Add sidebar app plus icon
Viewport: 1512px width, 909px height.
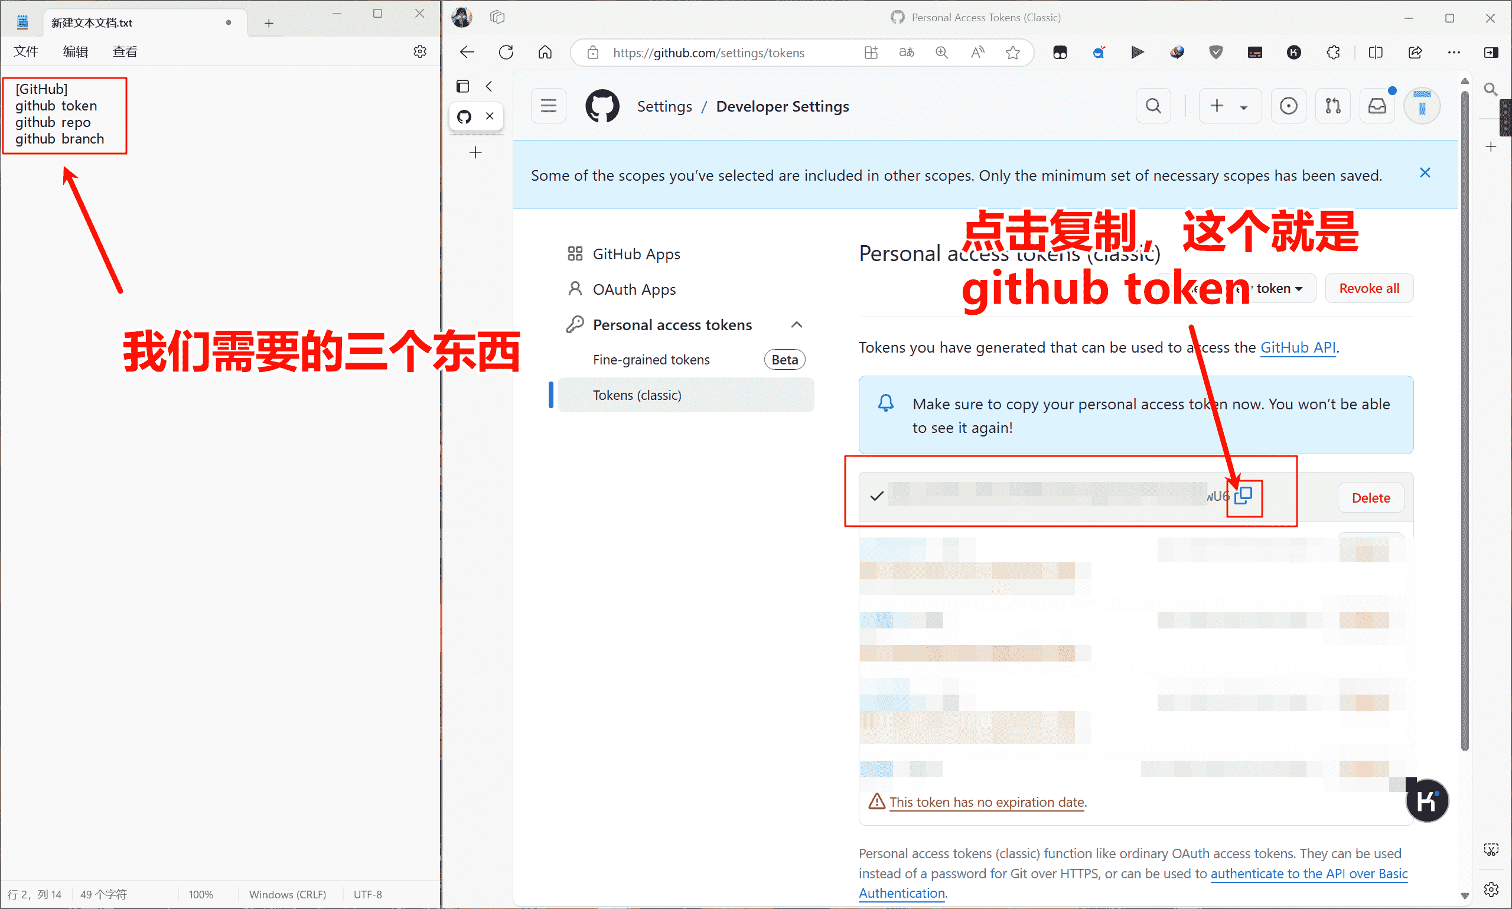click(1491, 147)
